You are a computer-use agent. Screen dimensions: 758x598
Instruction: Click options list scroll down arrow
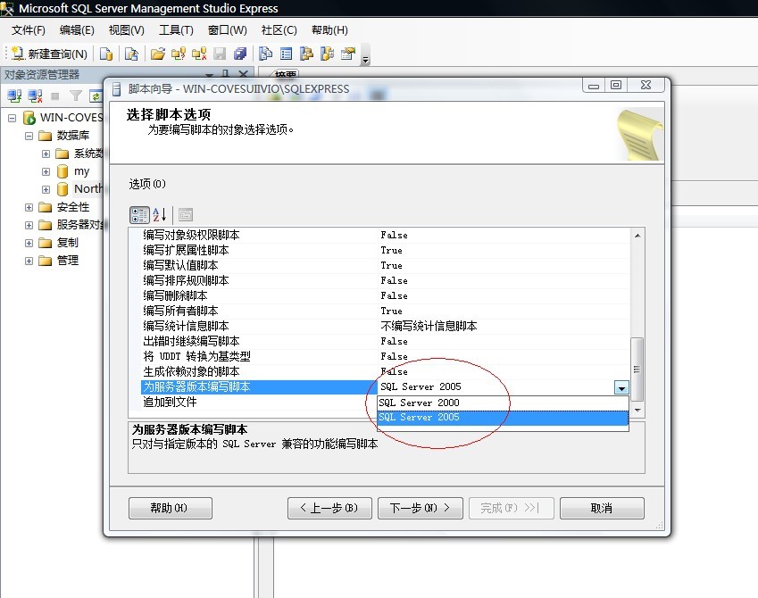[637, 411]
